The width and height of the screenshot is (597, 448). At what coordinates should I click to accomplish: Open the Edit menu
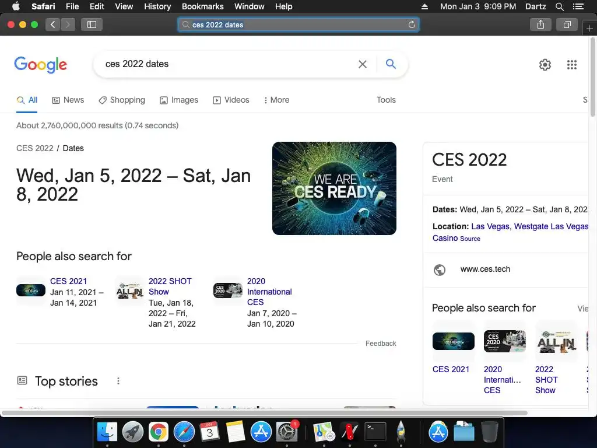(x=97, y=6)
